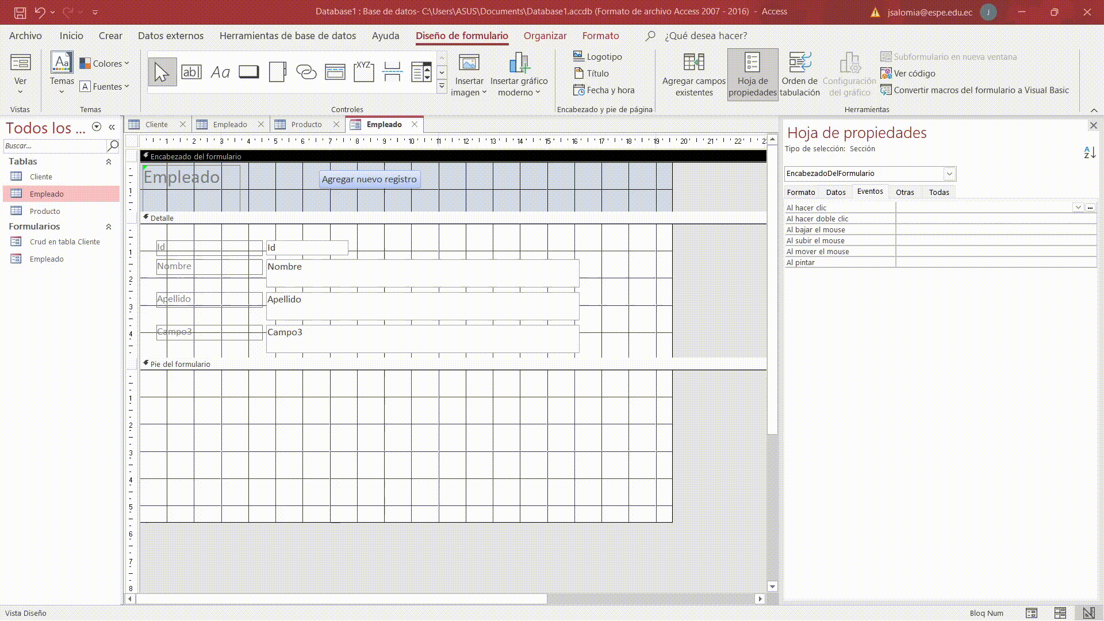Select the Page Break control tool

pos(393,72)
